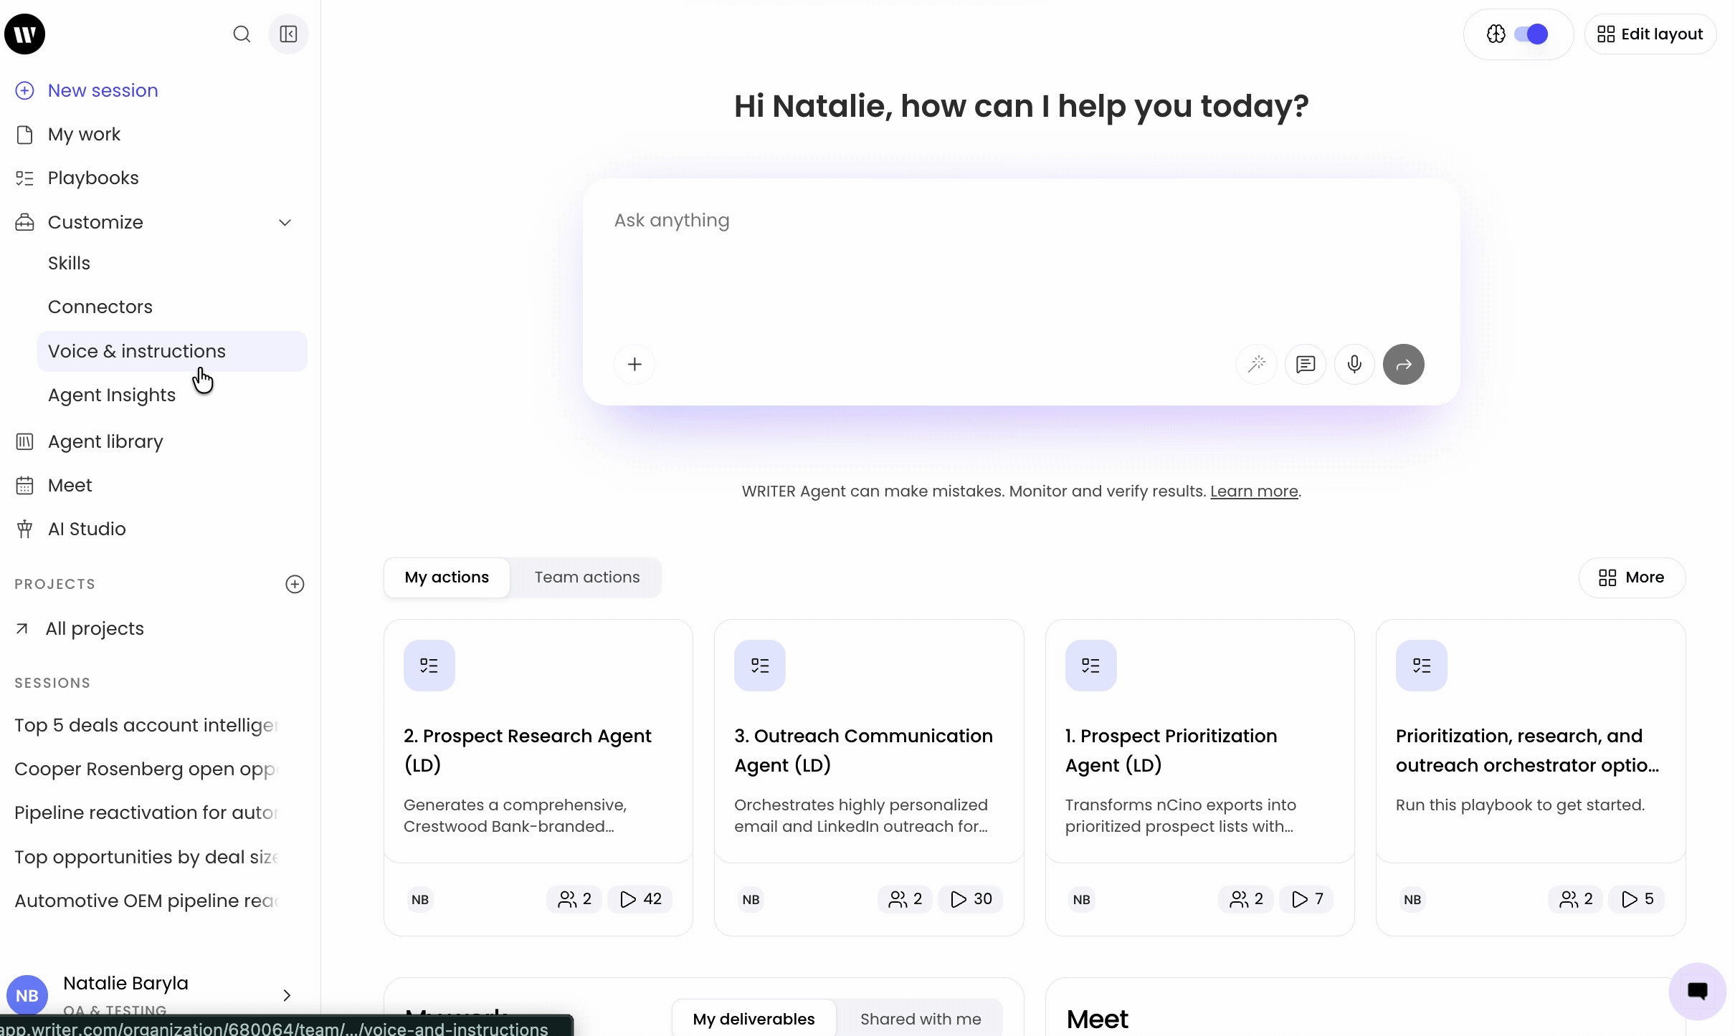Open Playbooks in sidebar
This screenshot has height=1036, width=1735.
93,178
